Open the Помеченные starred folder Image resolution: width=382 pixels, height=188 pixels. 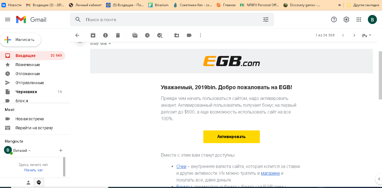pyautogui.click(x=33, y=65)
